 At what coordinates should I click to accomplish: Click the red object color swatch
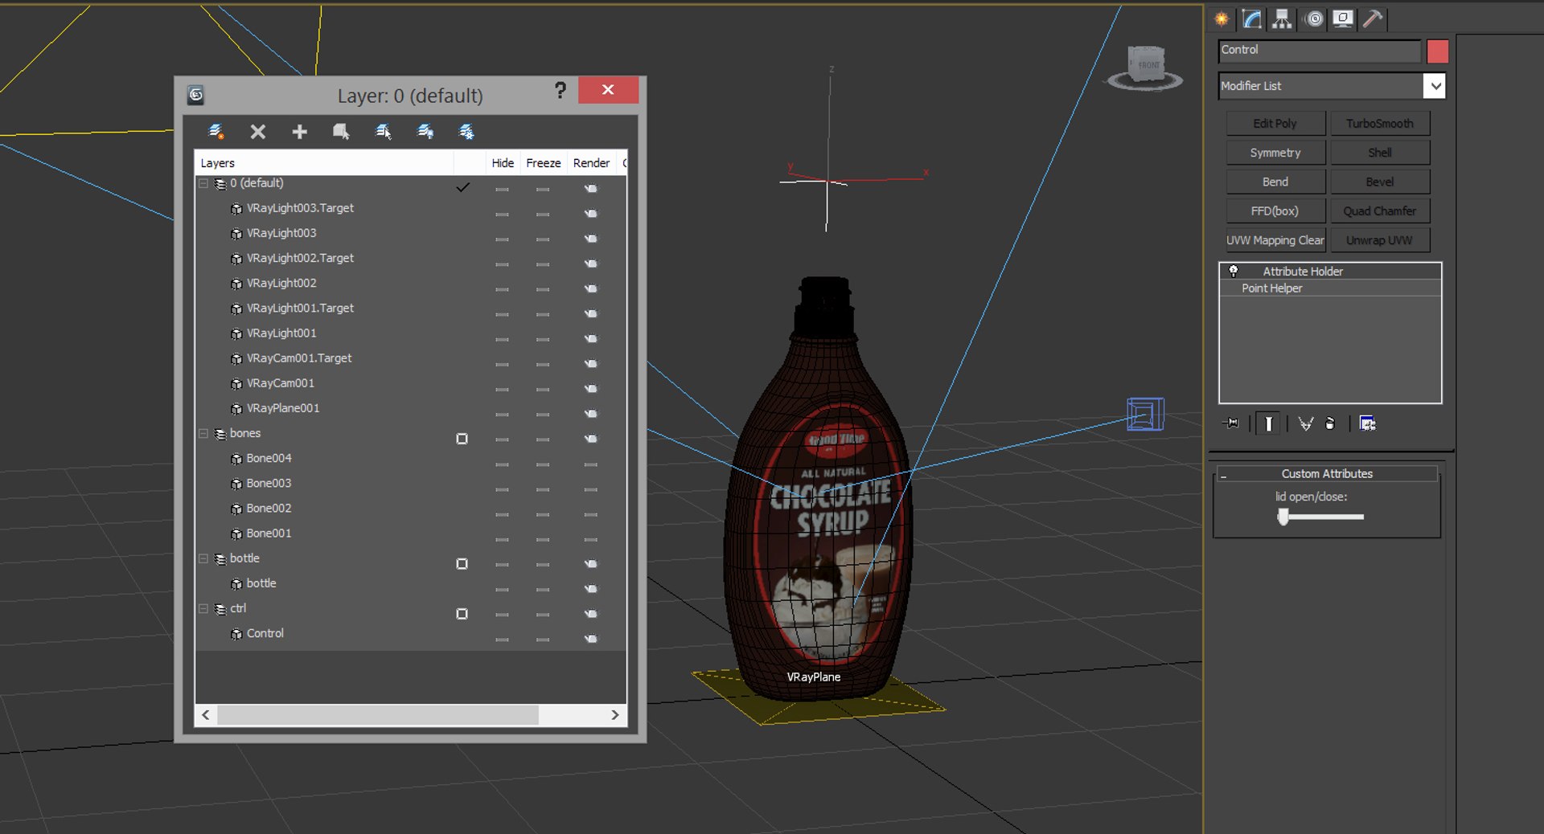coord(1438,51)
